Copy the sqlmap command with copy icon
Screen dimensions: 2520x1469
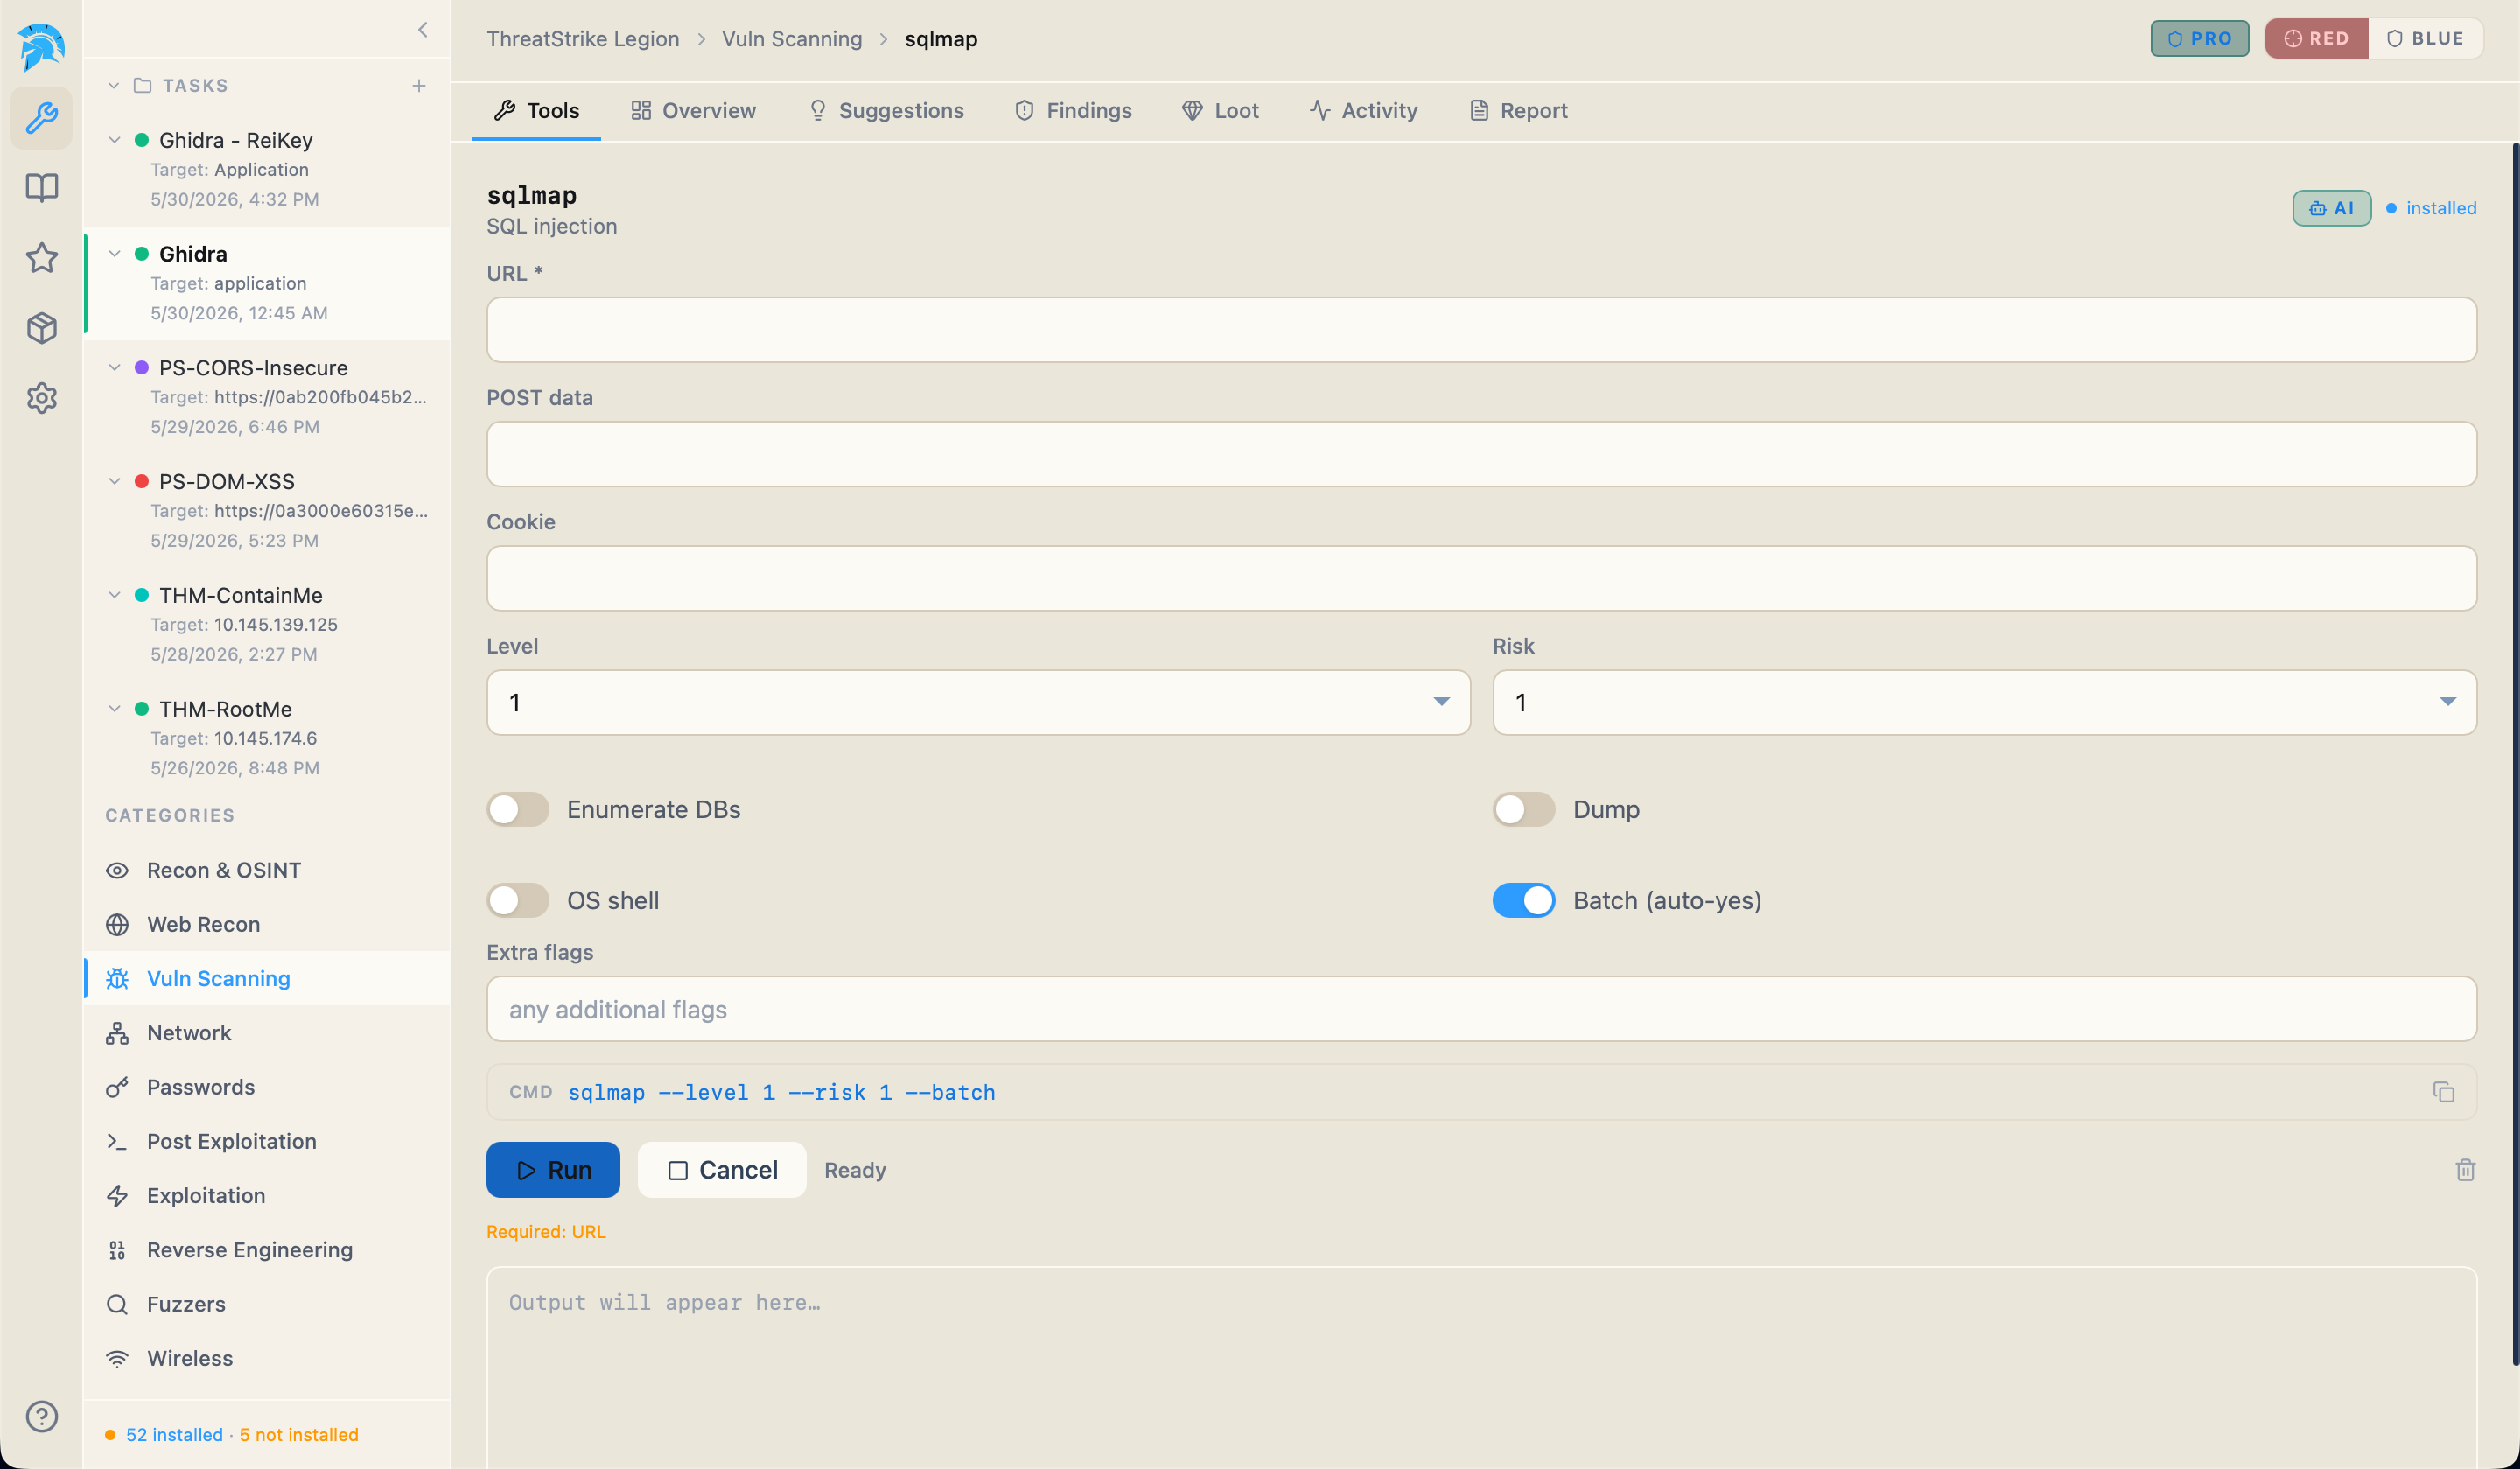pyautogui.click(x=2444, y=1092)
